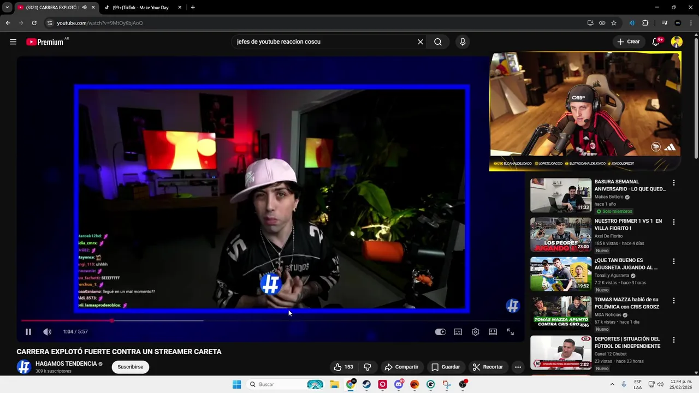Open video player settings gear
This screenshot has height=393, width=699.
click(x=476, y=332)
